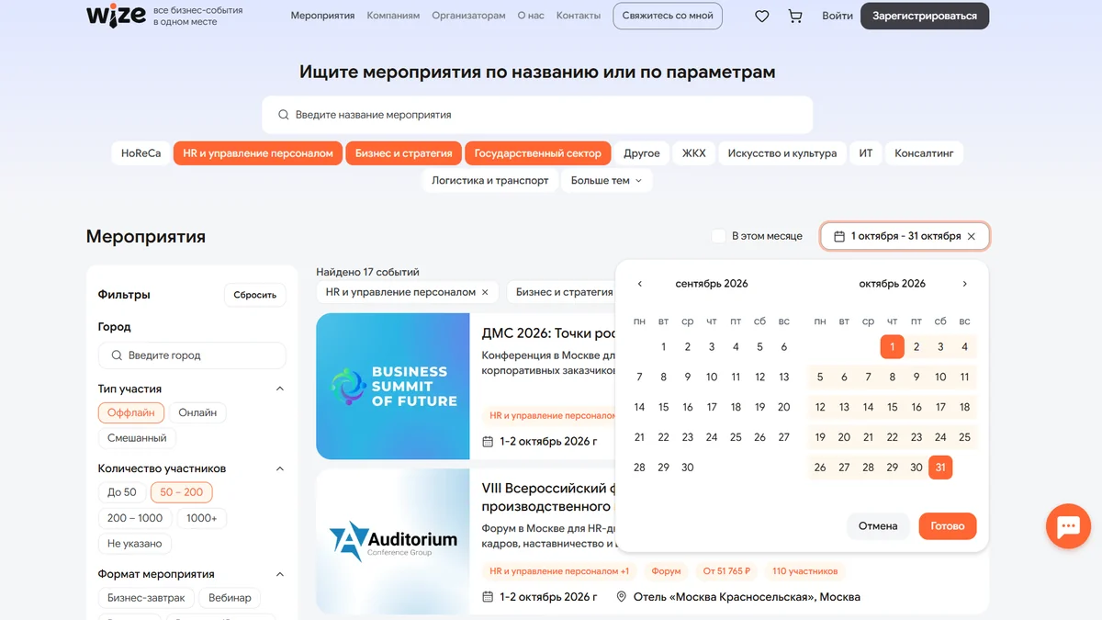Viewport: 1102px width, 620px height.
Task: Toggle the В этом месяце checkbox
Action: (x=719, y=236)
